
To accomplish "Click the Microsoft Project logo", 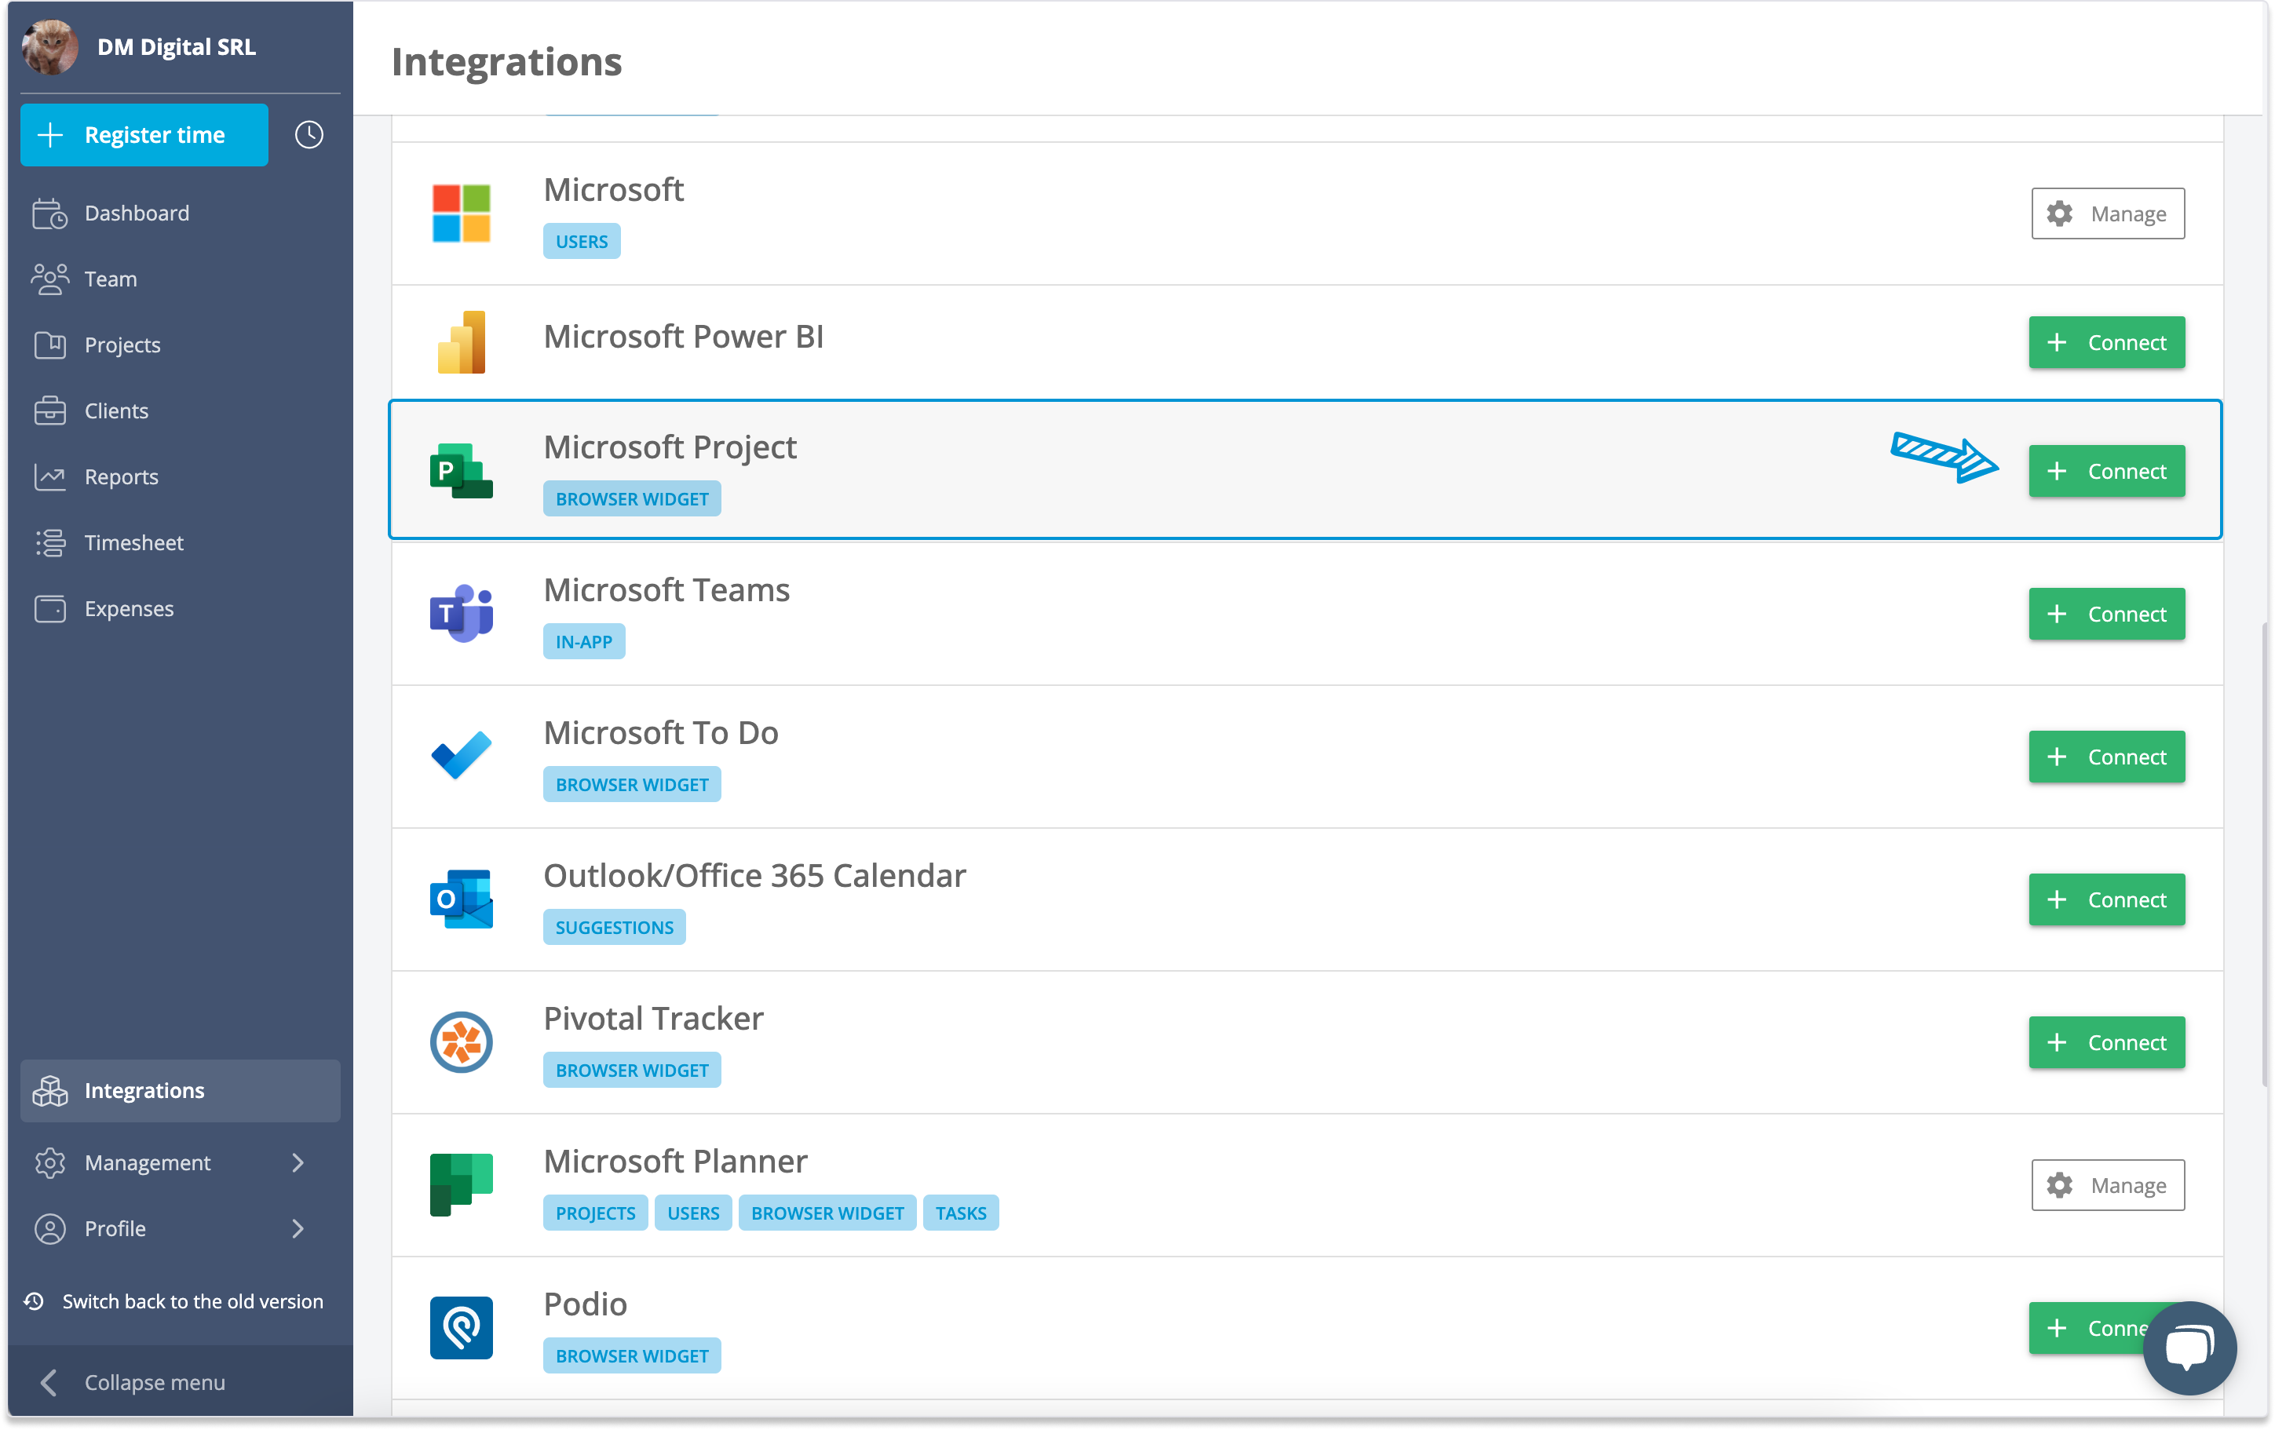I will click(x=461, y=470).
